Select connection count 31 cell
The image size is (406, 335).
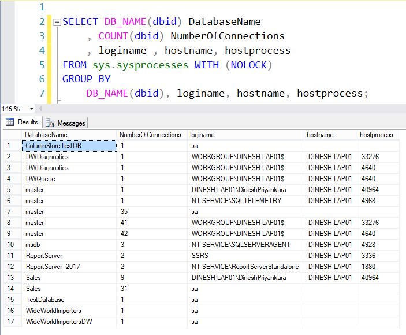click(x=152, y=289)
